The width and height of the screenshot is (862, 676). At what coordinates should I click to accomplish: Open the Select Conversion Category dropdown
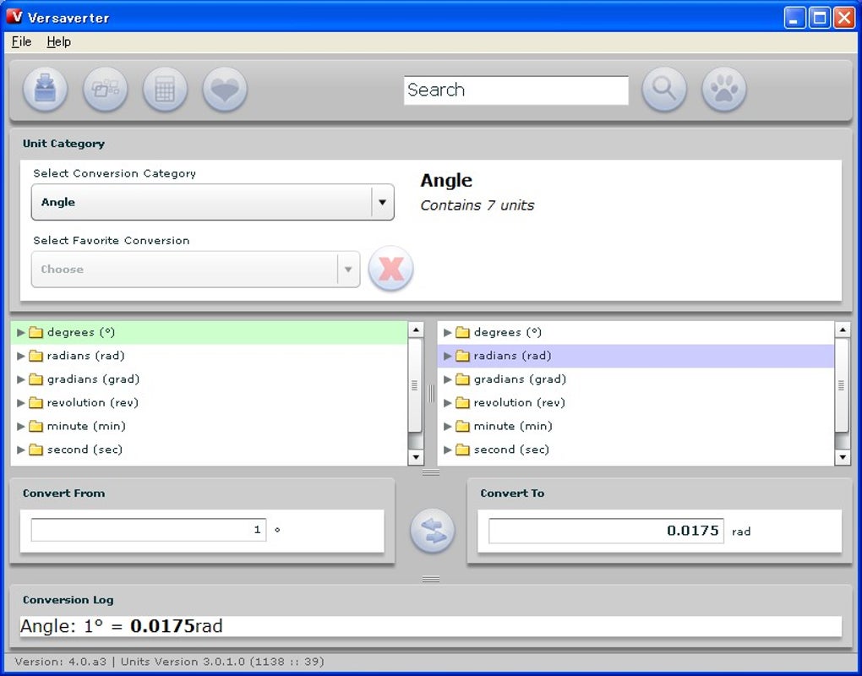point(213,202)
